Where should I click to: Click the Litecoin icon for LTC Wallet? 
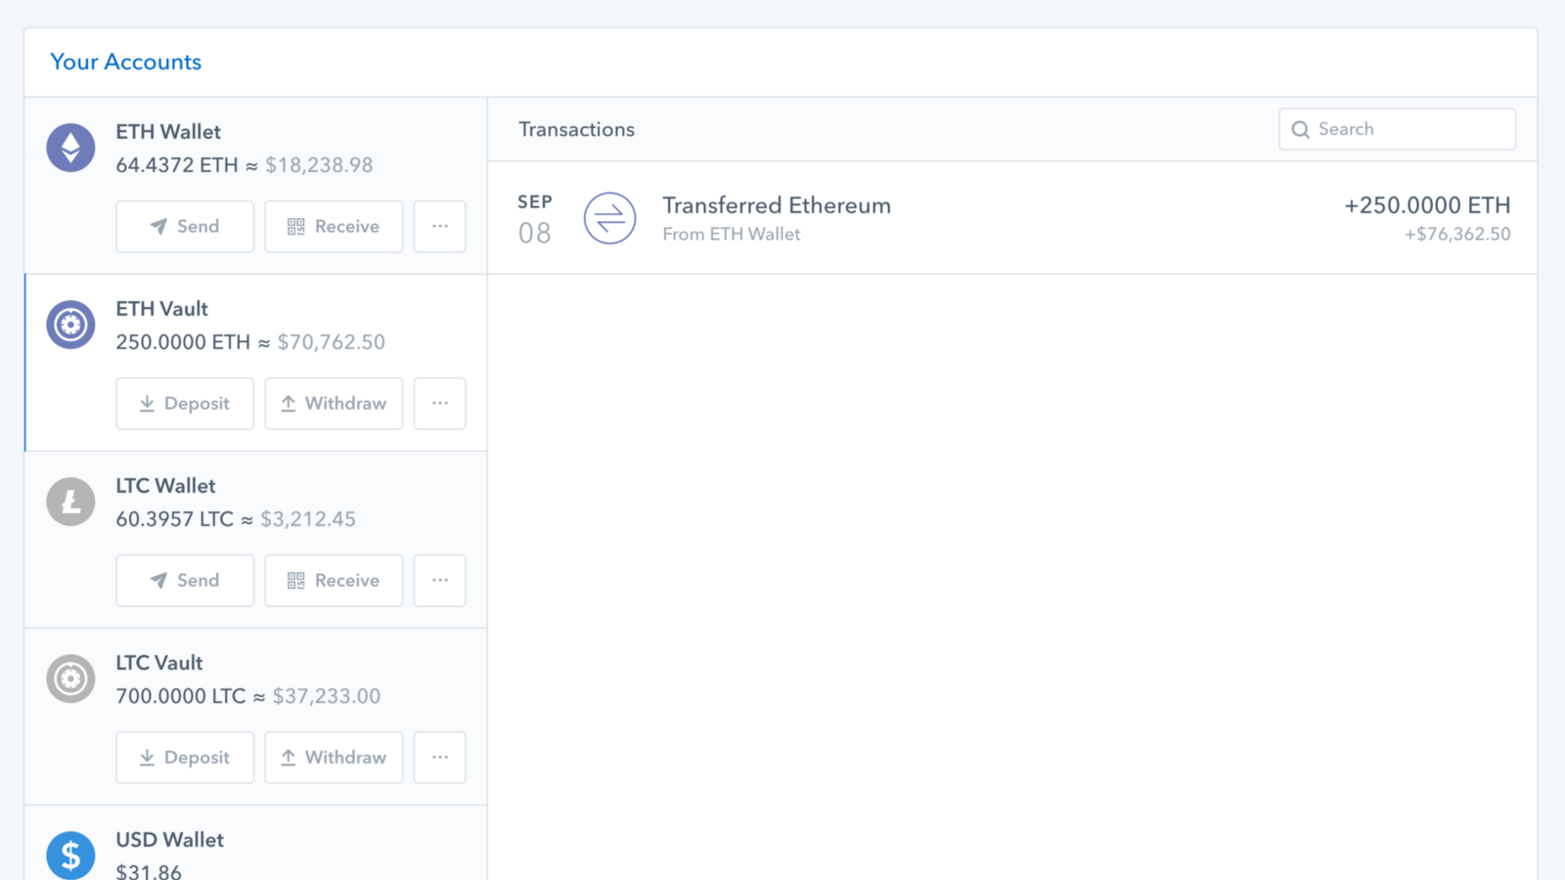[x=70, y=502]
